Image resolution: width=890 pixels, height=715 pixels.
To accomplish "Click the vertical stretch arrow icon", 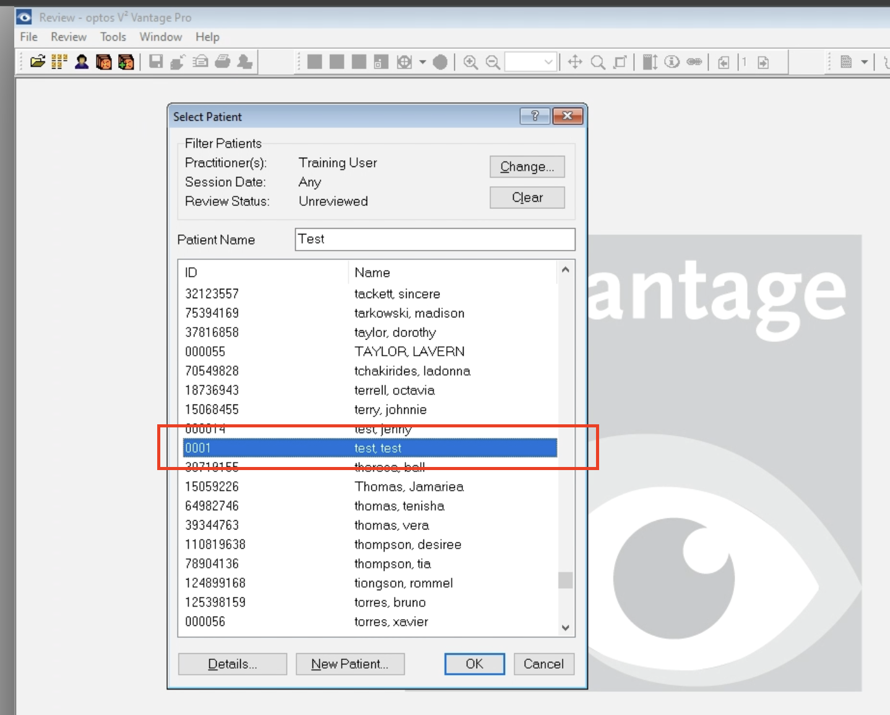I will pyautogui.click(x=650, y=62).
